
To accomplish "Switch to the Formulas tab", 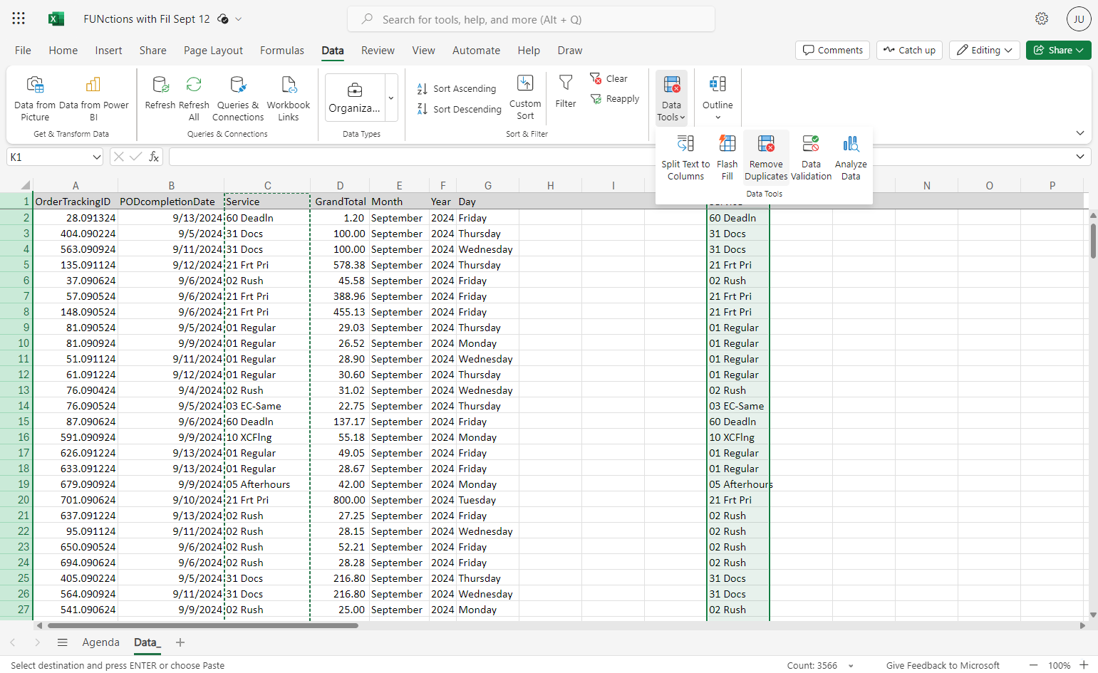I will [x=282, y=51].
